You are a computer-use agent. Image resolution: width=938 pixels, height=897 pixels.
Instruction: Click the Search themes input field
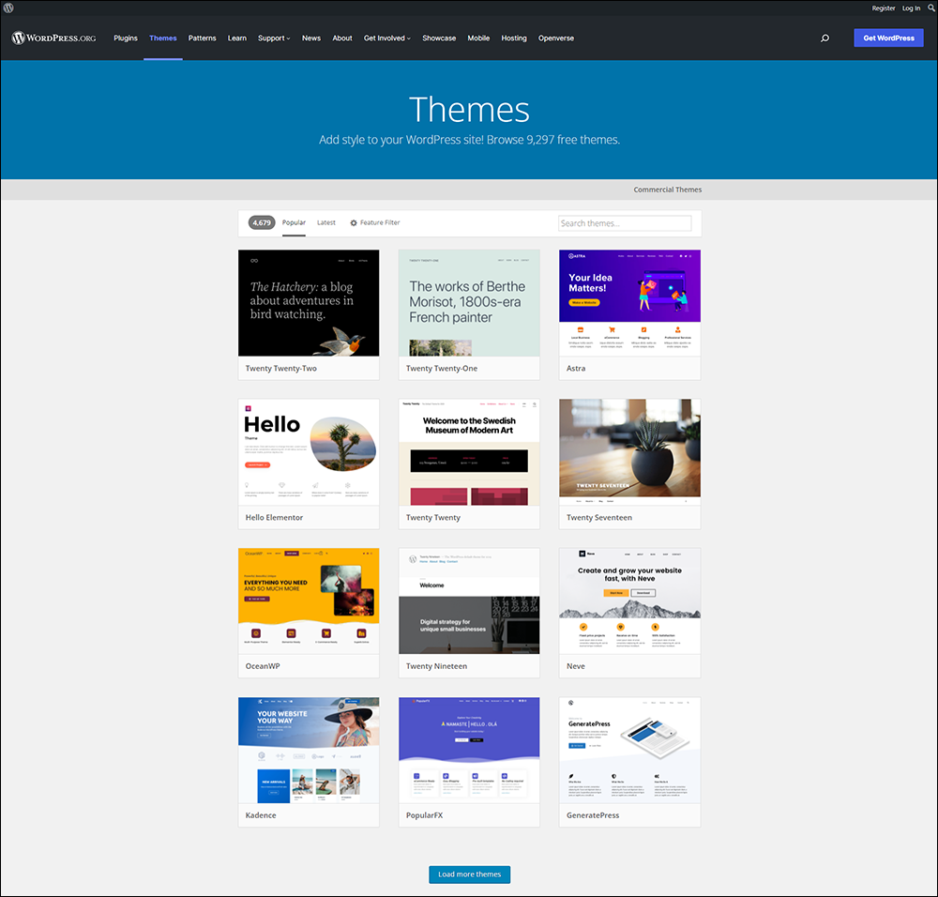pyautogui.click(x=625, y=223)
